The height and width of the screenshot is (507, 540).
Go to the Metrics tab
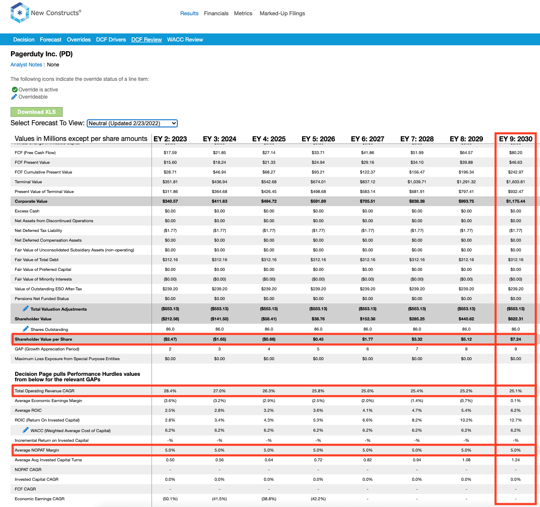click(243, 14)
